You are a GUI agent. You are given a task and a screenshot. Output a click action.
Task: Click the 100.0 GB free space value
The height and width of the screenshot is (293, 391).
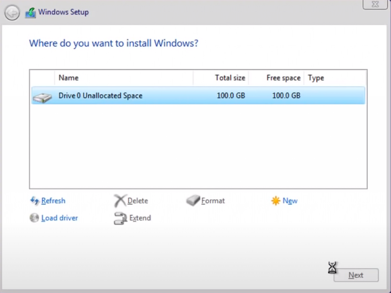click(x=286, y=95)
